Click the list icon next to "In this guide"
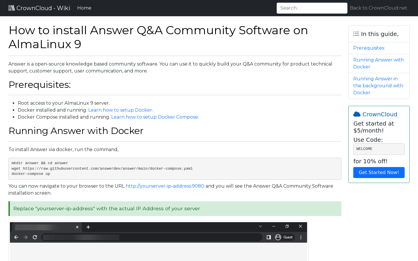Image resolution: width=418 pixels, height=261 pixels. point(356,34)
